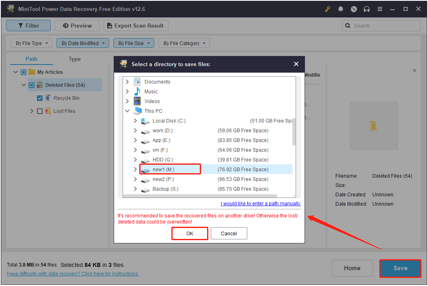Screen dimensions: 428x286
Task: Switch to the Type tab
Action: (74, 59)
